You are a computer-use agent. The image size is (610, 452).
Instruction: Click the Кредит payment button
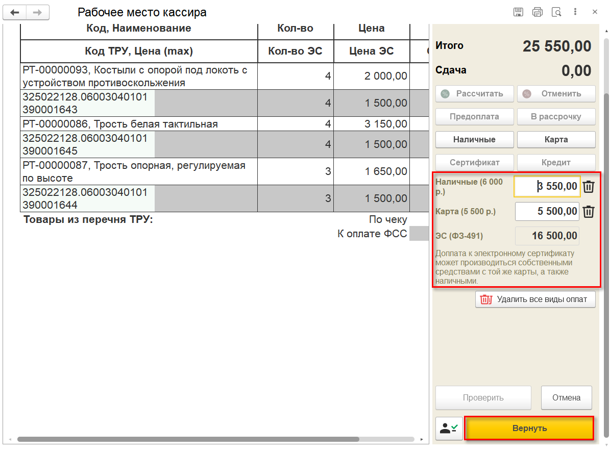tap(556, 162)
